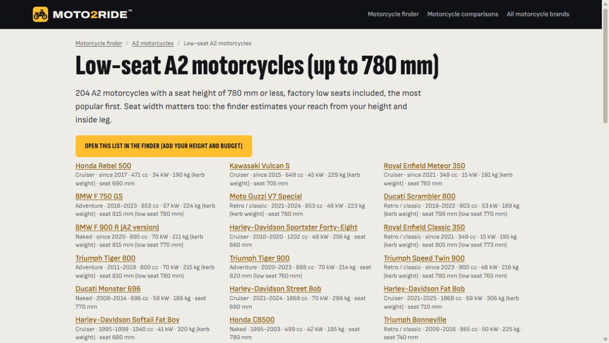Open the Kawasaki Vulcan S link
The image size is (609, 343).
tap(259, 166)
